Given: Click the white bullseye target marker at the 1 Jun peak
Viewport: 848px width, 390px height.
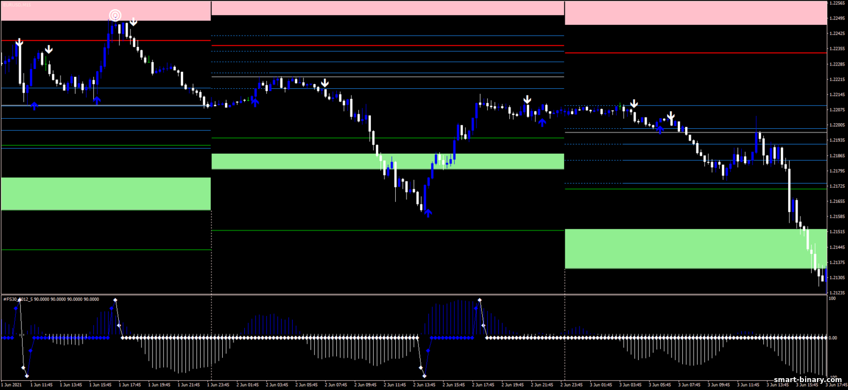Looking at the screenshot, I should pos(115,15).
